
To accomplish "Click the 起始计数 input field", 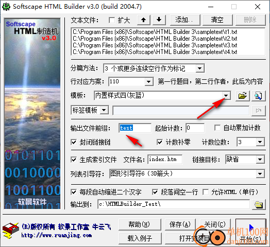I will [195, 128].
